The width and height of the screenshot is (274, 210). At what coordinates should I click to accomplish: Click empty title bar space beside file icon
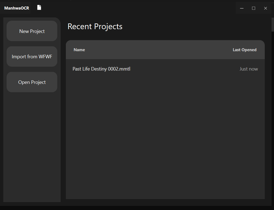tap(136, 8)
